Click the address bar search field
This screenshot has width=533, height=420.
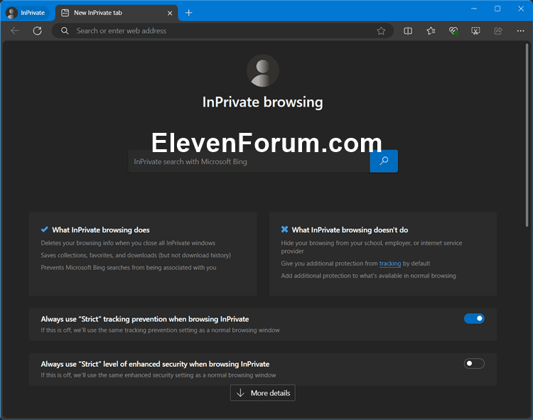tap(222, 31)
